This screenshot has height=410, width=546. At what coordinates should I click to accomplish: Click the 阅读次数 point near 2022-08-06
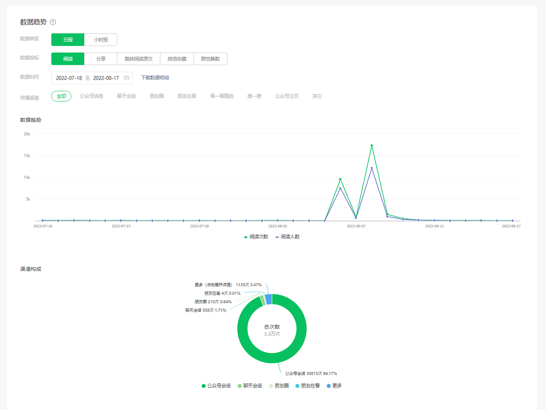pos(340,180)
